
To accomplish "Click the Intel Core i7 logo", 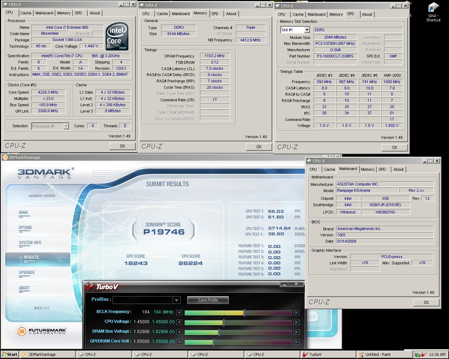I will click(117, 37).
